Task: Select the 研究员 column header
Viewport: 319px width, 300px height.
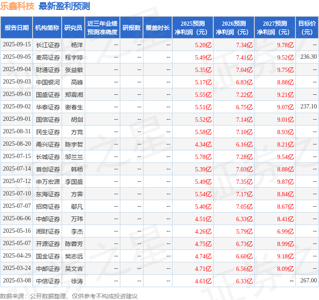Action: (x=73, y=28)
